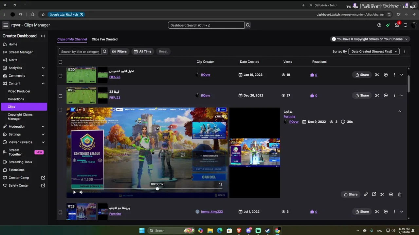The width and height of the screenshot is (419, 235).
Task: Click the trash delete icon in expanded clip
Action: click(x=400, y=195)
